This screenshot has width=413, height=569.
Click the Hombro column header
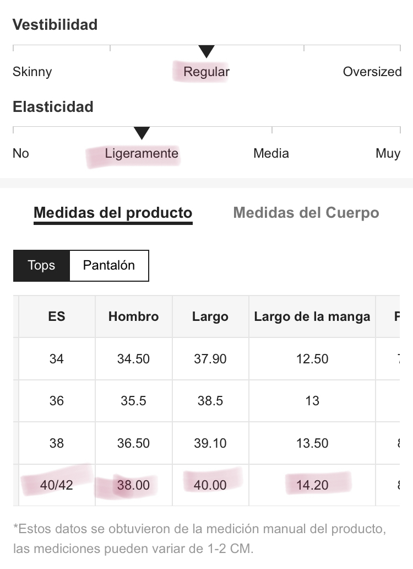click(134, 316)
